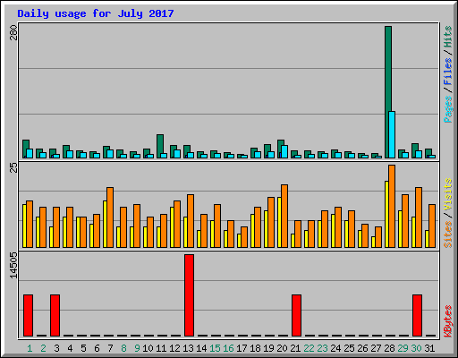Click day label '2' on the x-axis
The height and width of the screenshot is (358, 458).
click(x=43, y=348)
